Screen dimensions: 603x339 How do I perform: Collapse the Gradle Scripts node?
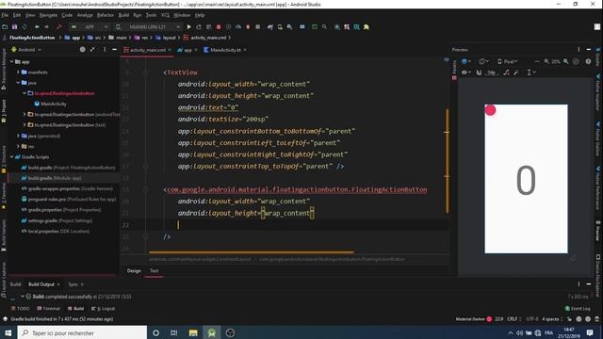tap(12, 157)
